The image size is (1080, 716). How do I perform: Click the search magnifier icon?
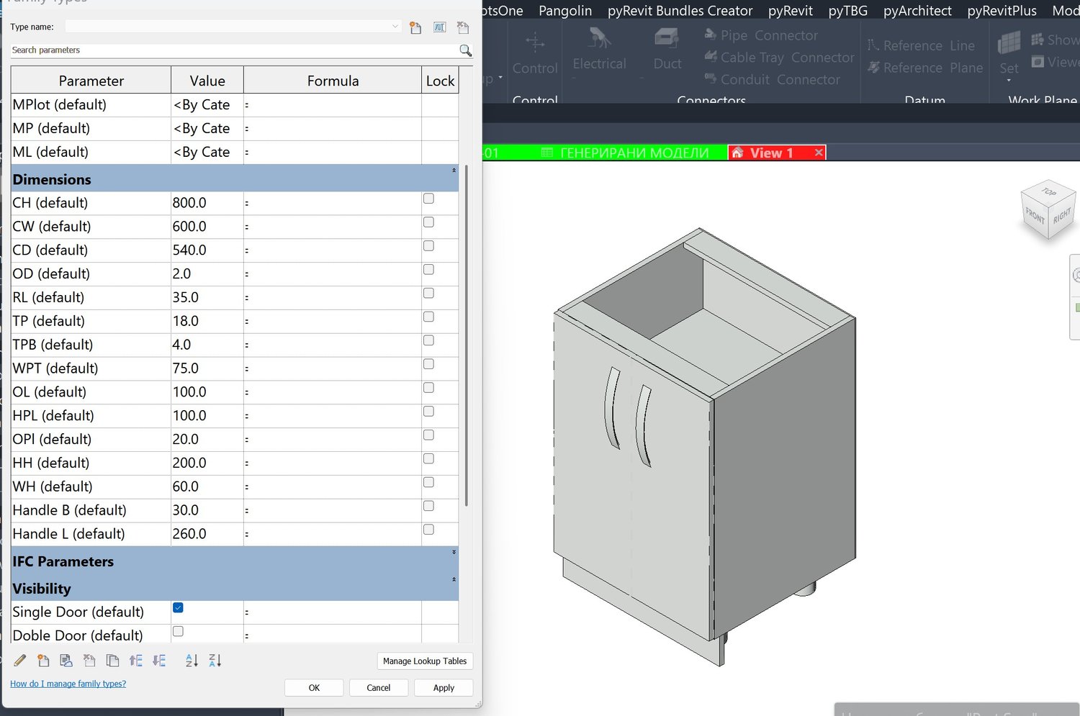(x=465, y=50)
